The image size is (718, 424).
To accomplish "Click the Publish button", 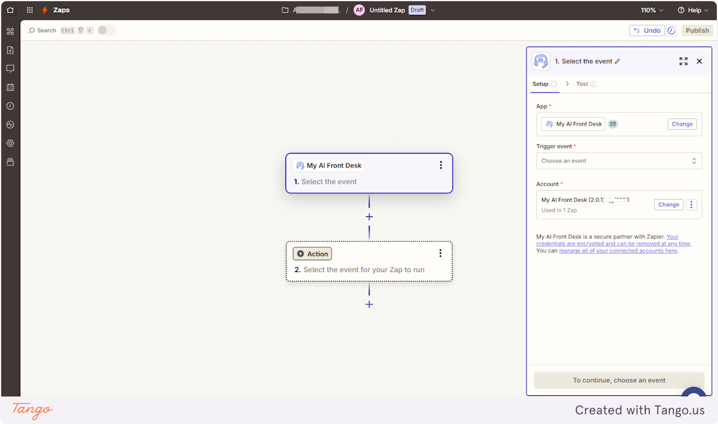I will [697, 30].
